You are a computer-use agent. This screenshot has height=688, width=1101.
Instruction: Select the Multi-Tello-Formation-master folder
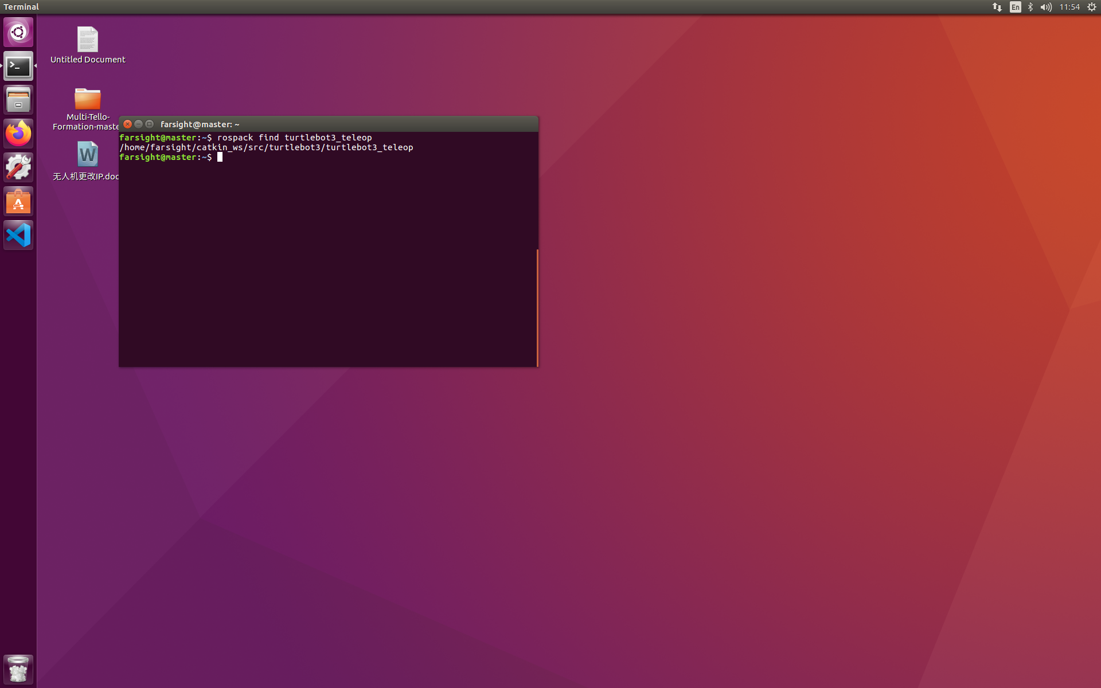88,100
